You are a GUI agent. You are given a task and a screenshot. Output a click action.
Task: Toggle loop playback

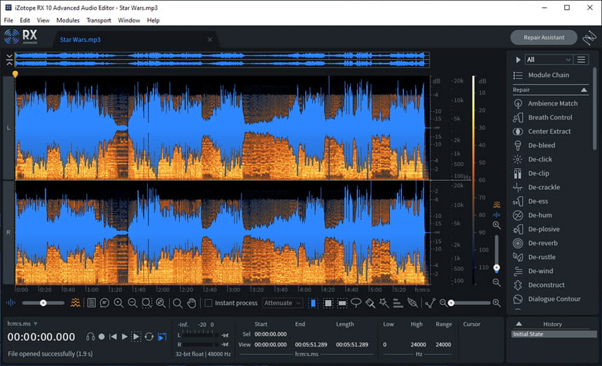click(149, 337)
